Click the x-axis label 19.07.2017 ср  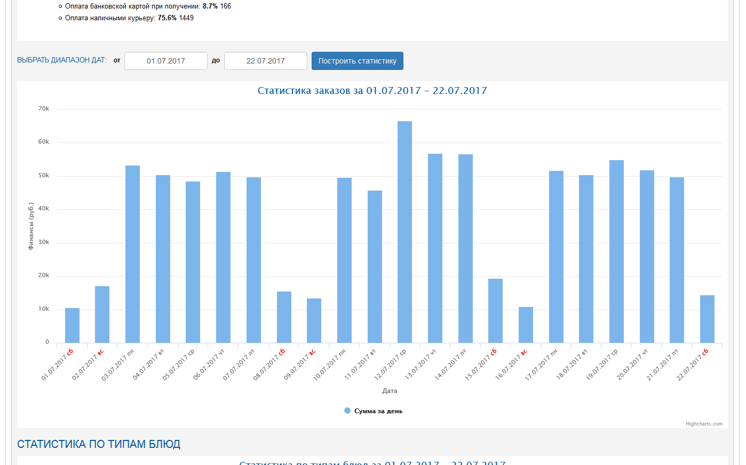click(x=602, y=365)
